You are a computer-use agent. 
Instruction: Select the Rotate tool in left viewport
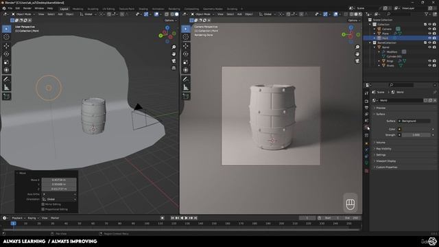[6, 54]
